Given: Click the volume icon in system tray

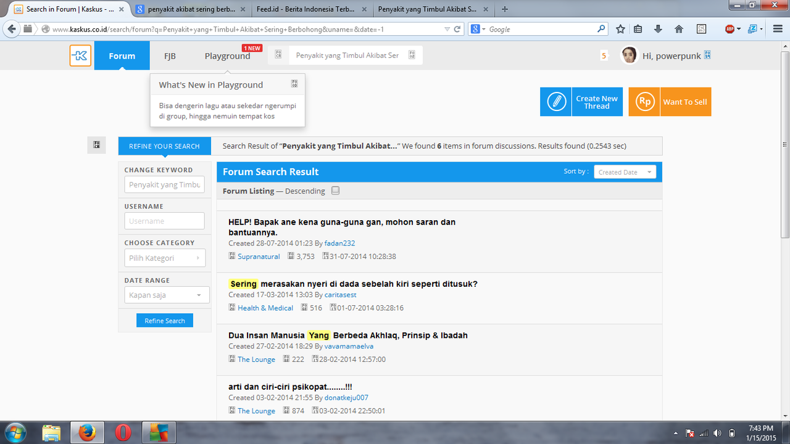Looking at the screenshot, I should point(717,433).
